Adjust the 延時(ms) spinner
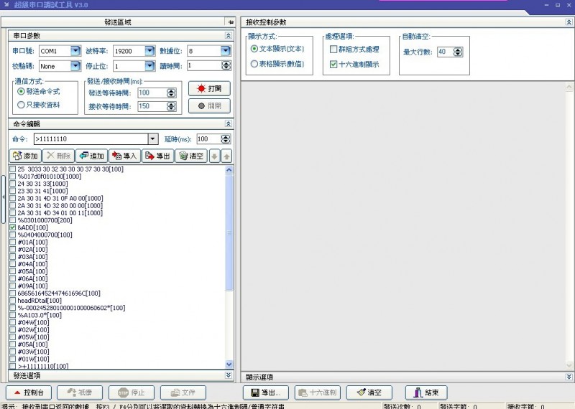Screen dimensions: 575x409 pyautogui.click(x=226, y=138)
